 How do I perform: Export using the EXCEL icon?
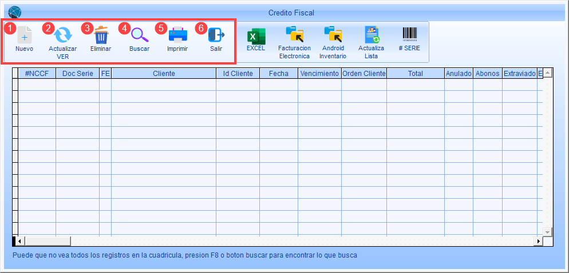tap(256, 36)
